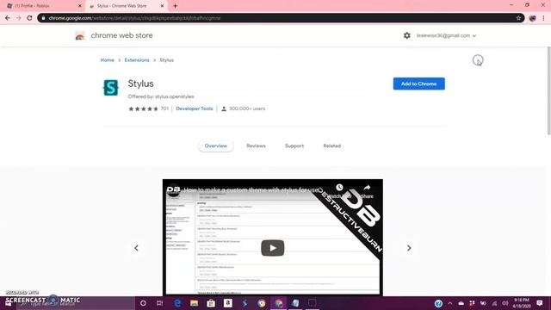Expand the account email dropdown
The width and height of the screenshot is (551, 310).
point(446,35)
